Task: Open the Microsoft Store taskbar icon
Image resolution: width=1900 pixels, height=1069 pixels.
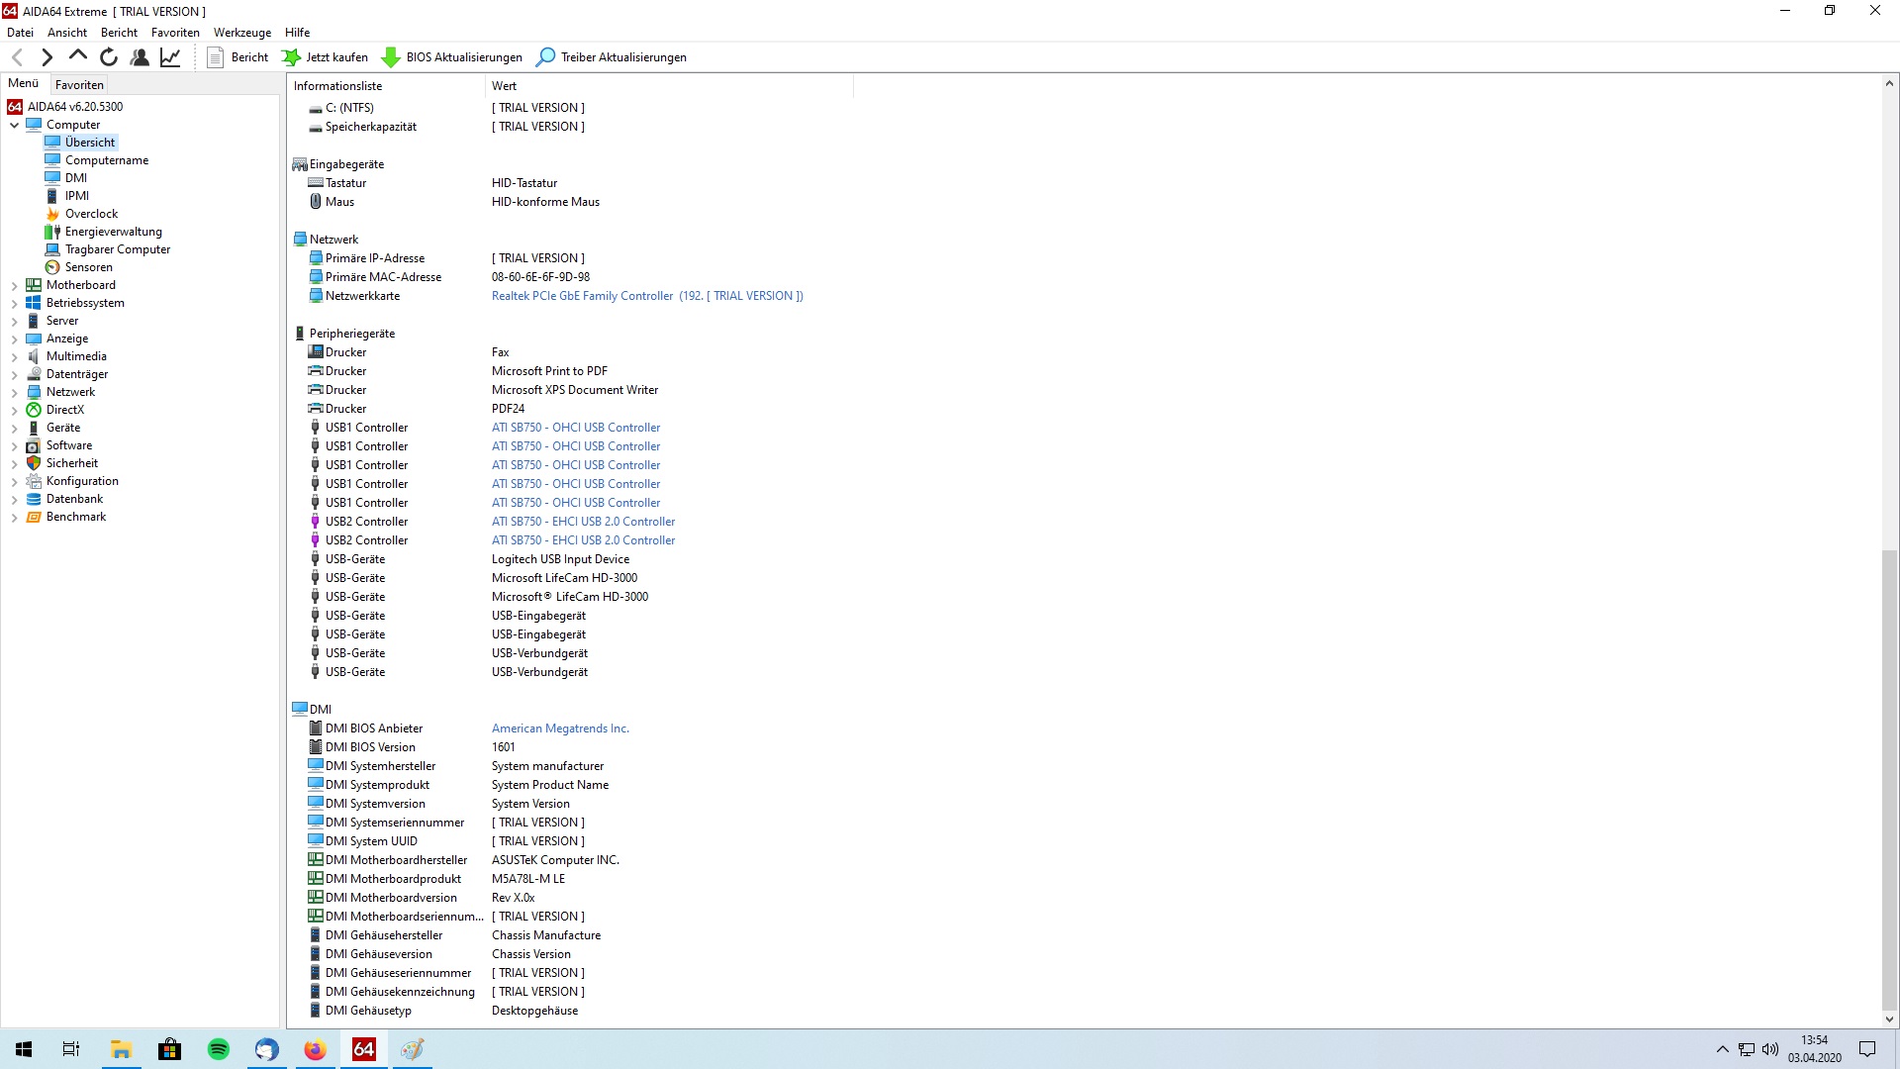Action: [169, 1049]
